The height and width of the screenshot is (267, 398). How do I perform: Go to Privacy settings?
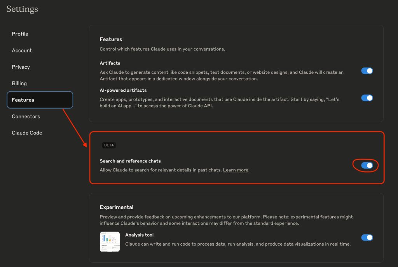click(21, 67)
